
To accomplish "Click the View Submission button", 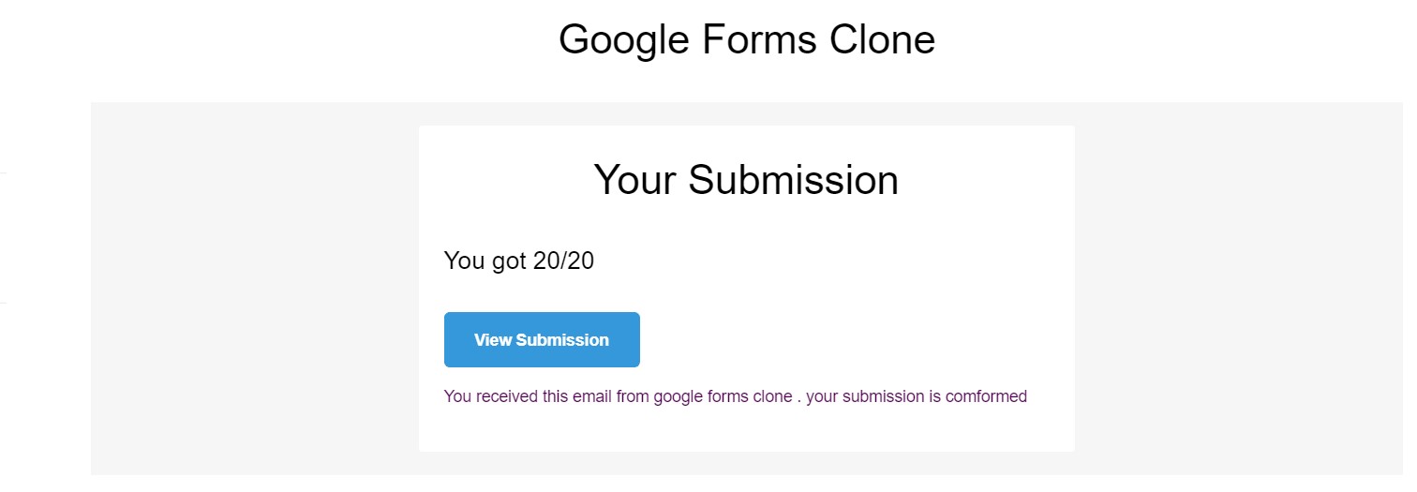I will [x=542, y=340].
